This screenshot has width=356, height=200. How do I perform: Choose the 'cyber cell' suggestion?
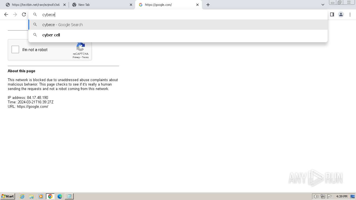(178, 35)
